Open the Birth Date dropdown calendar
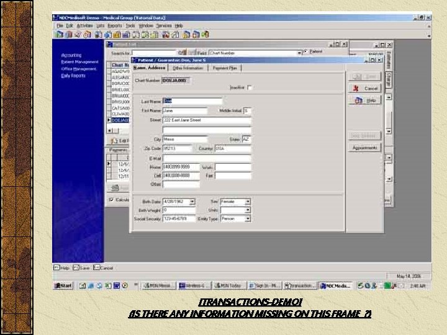447x335 pixels. pyautogui.click(x=192, y=202)
